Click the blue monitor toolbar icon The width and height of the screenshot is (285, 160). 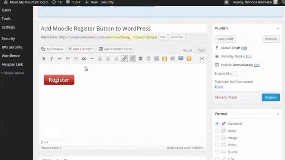point(181,58)
